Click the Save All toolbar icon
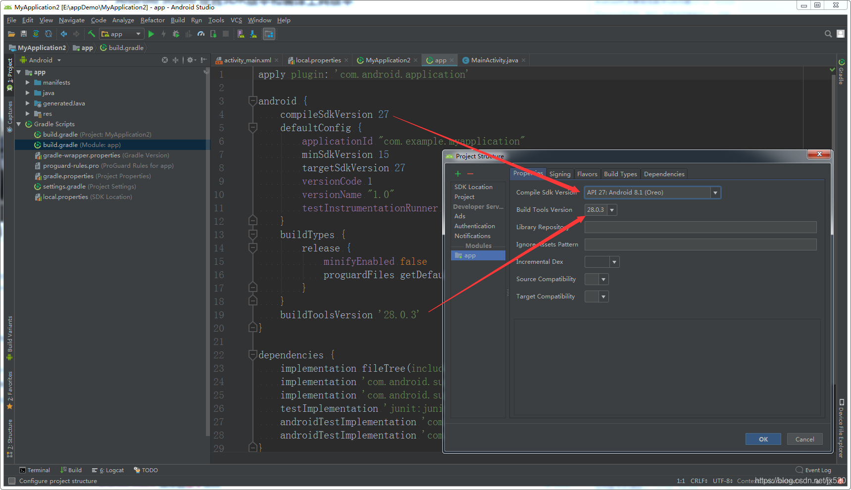Screen dimensions: 851x490 click(23, 34)
